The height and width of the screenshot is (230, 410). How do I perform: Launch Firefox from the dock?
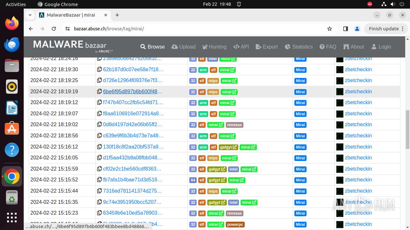12,23
